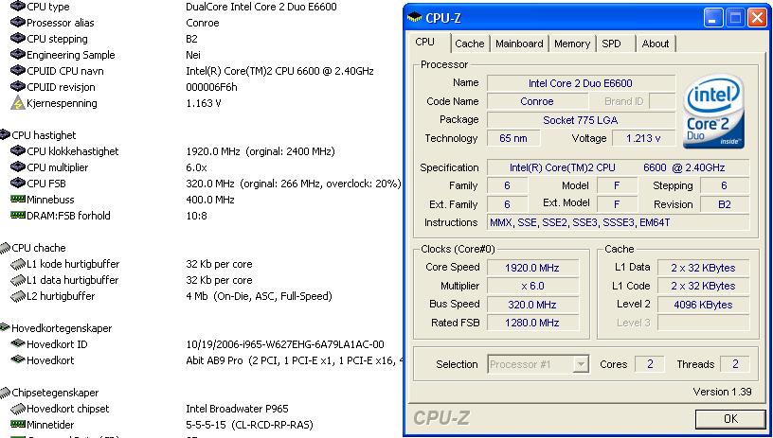Click the chip icon beside CPU stepping
Image resolution: width=773 pixels, height=438 pixels.
click(18, 39)
